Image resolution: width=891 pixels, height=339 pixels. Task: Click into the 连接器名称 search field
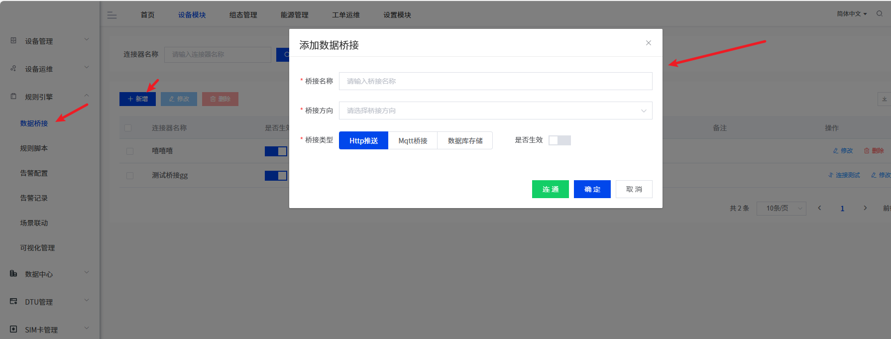(x=218, y=54)
